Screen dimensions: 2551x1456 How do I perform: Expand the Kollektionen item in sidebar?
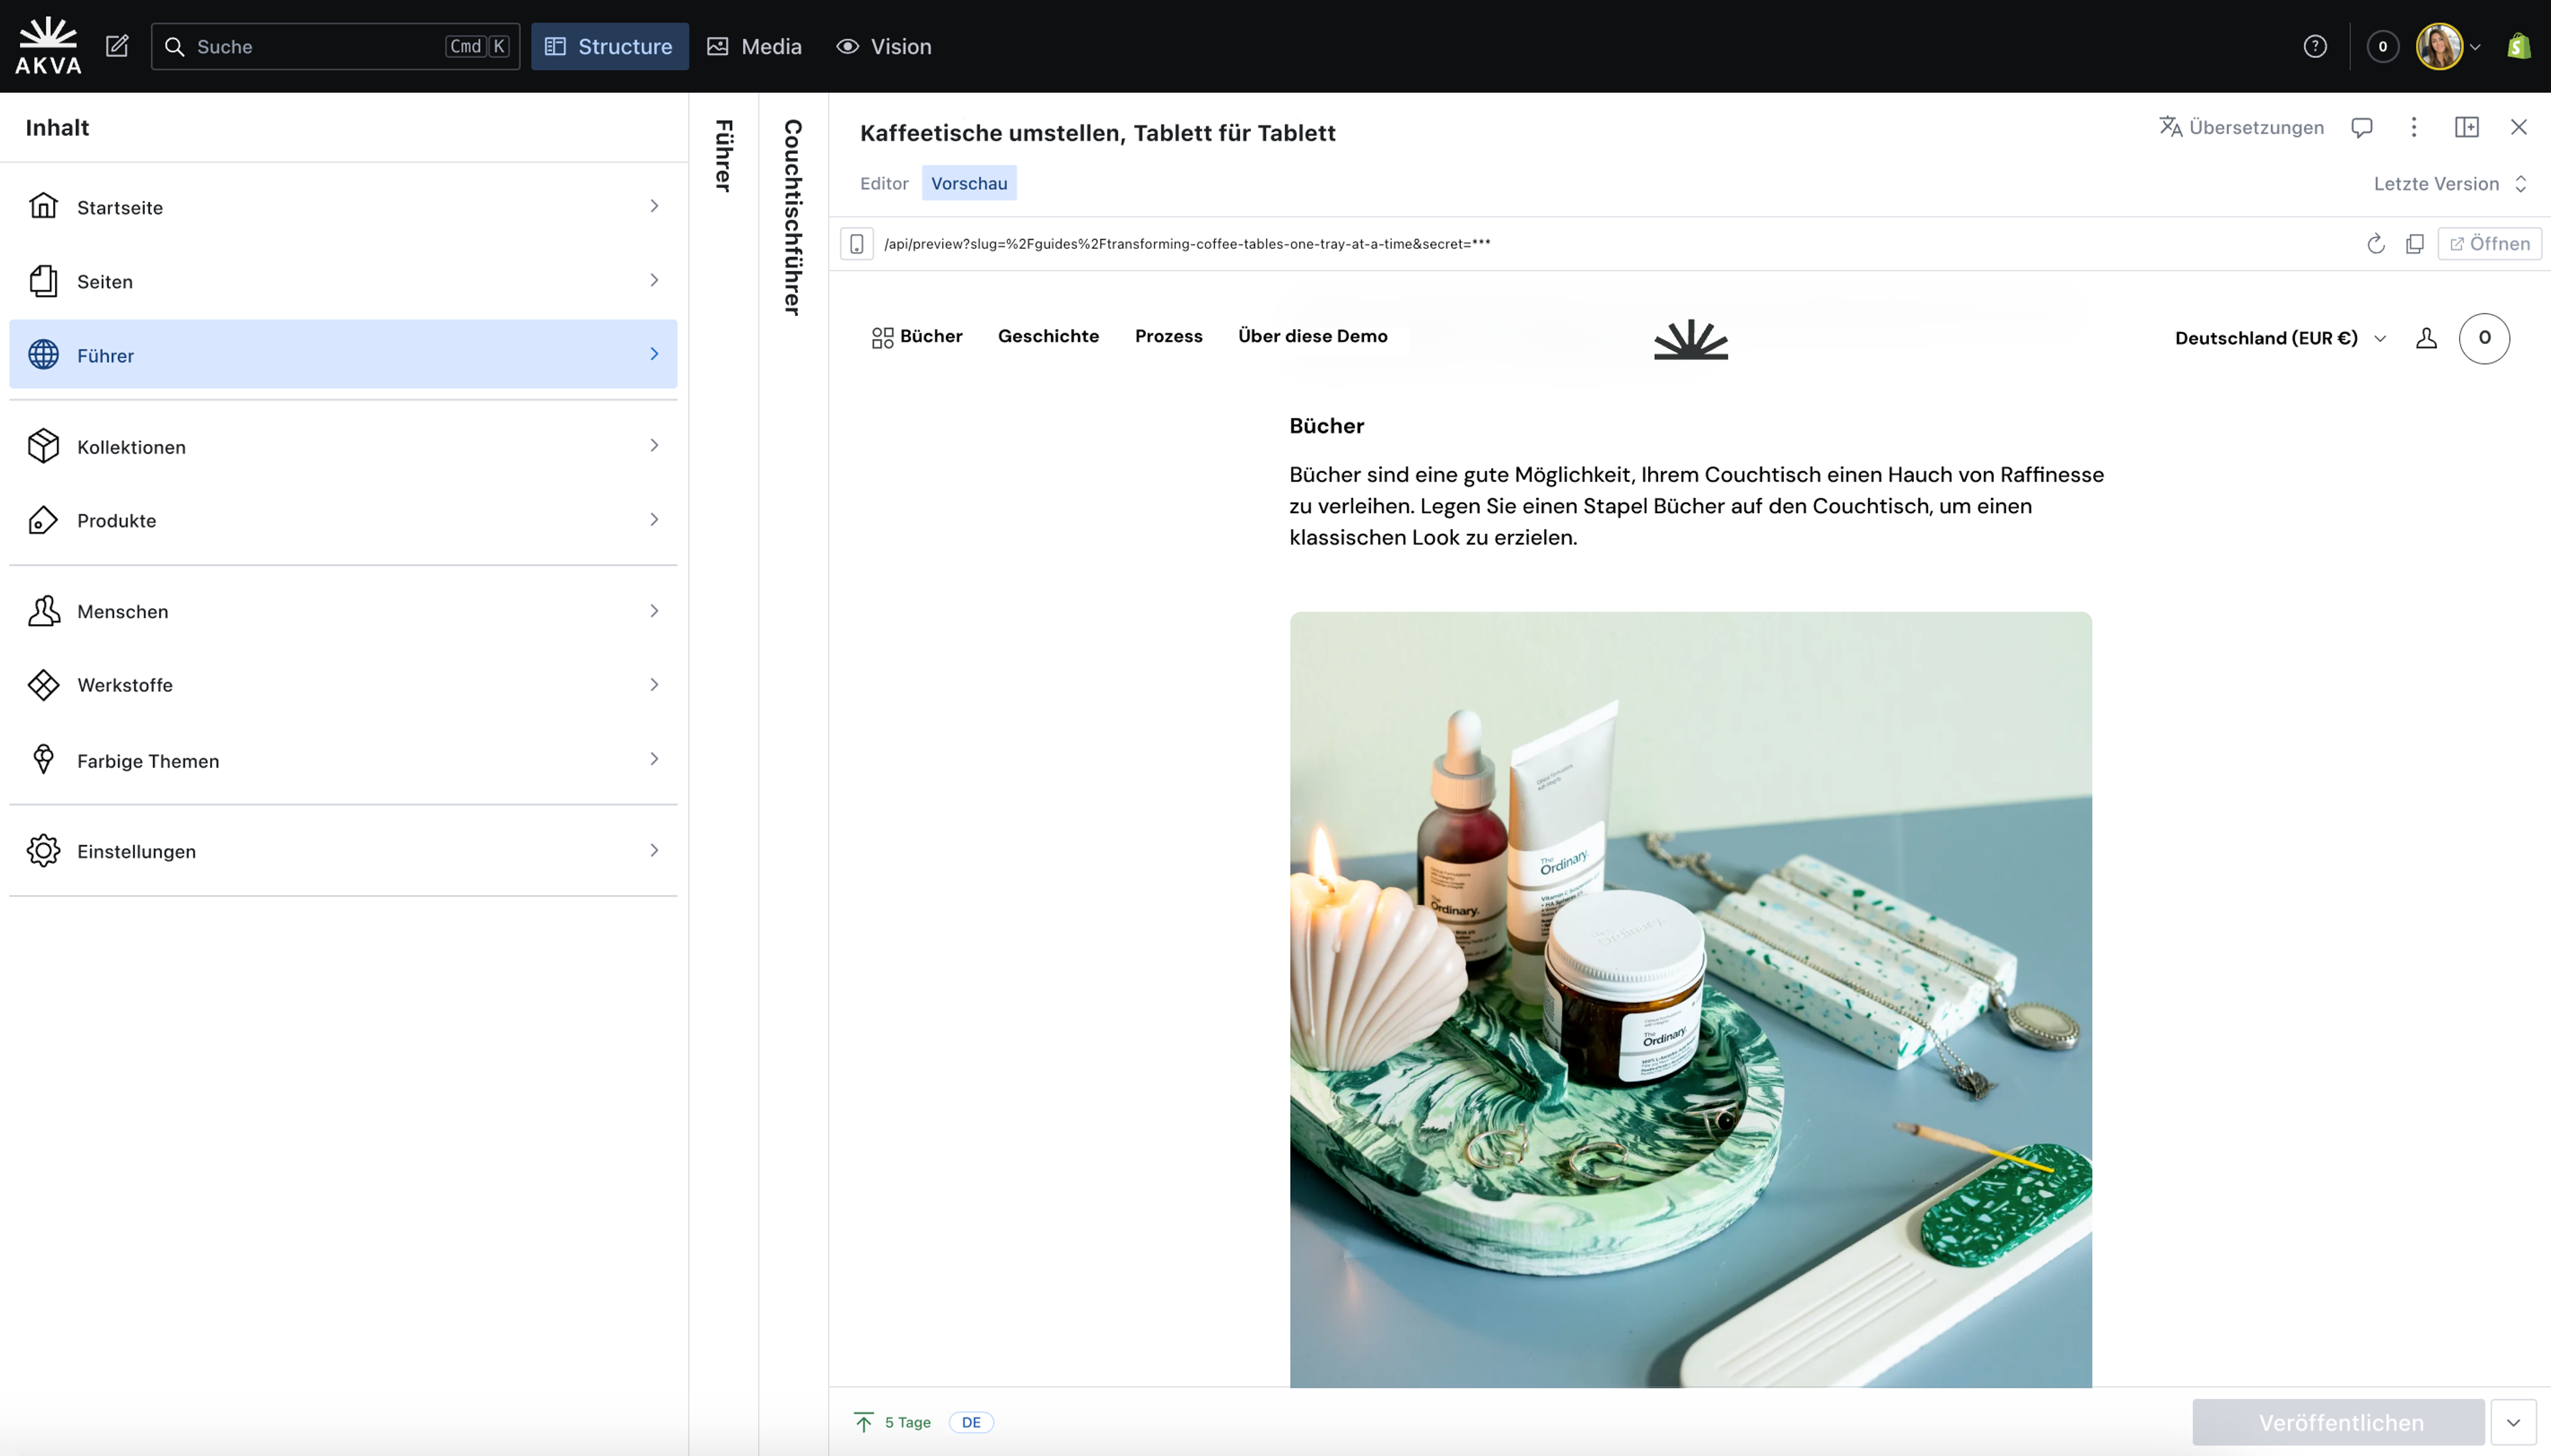(343, 446)
